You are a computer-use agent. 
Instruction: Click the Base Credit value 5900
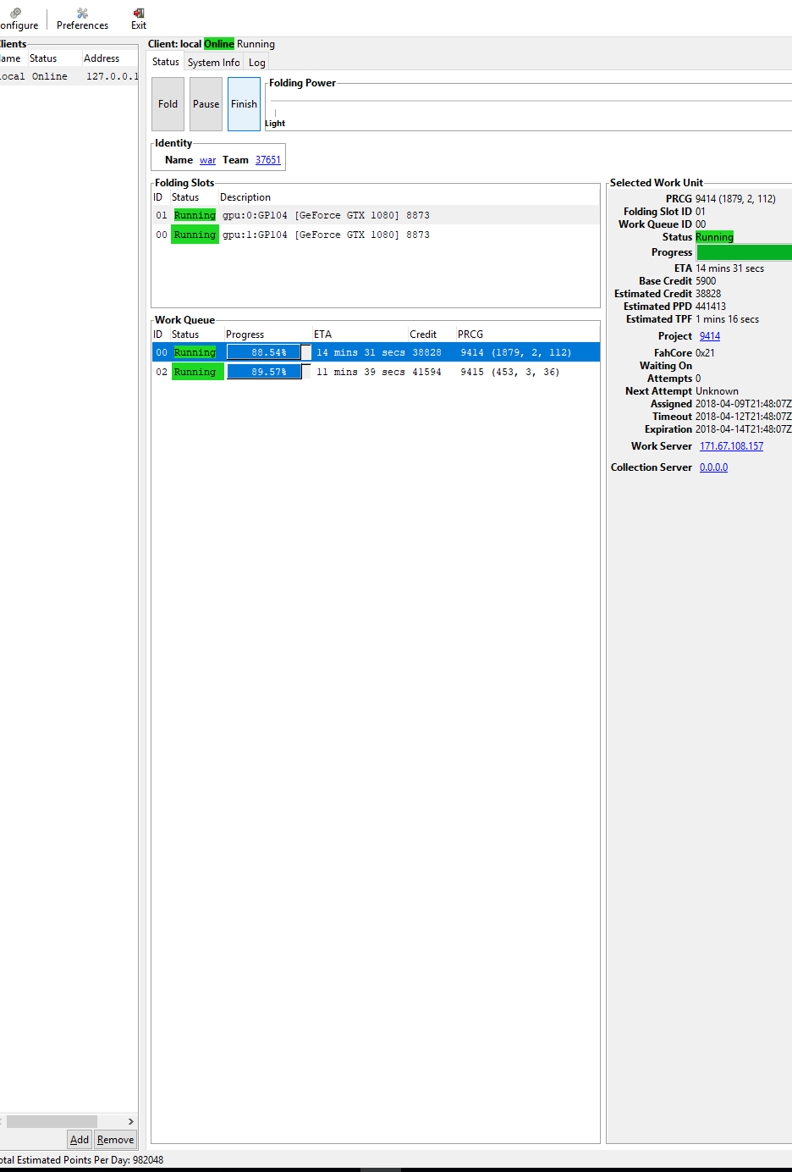click(x=706, y=281)
